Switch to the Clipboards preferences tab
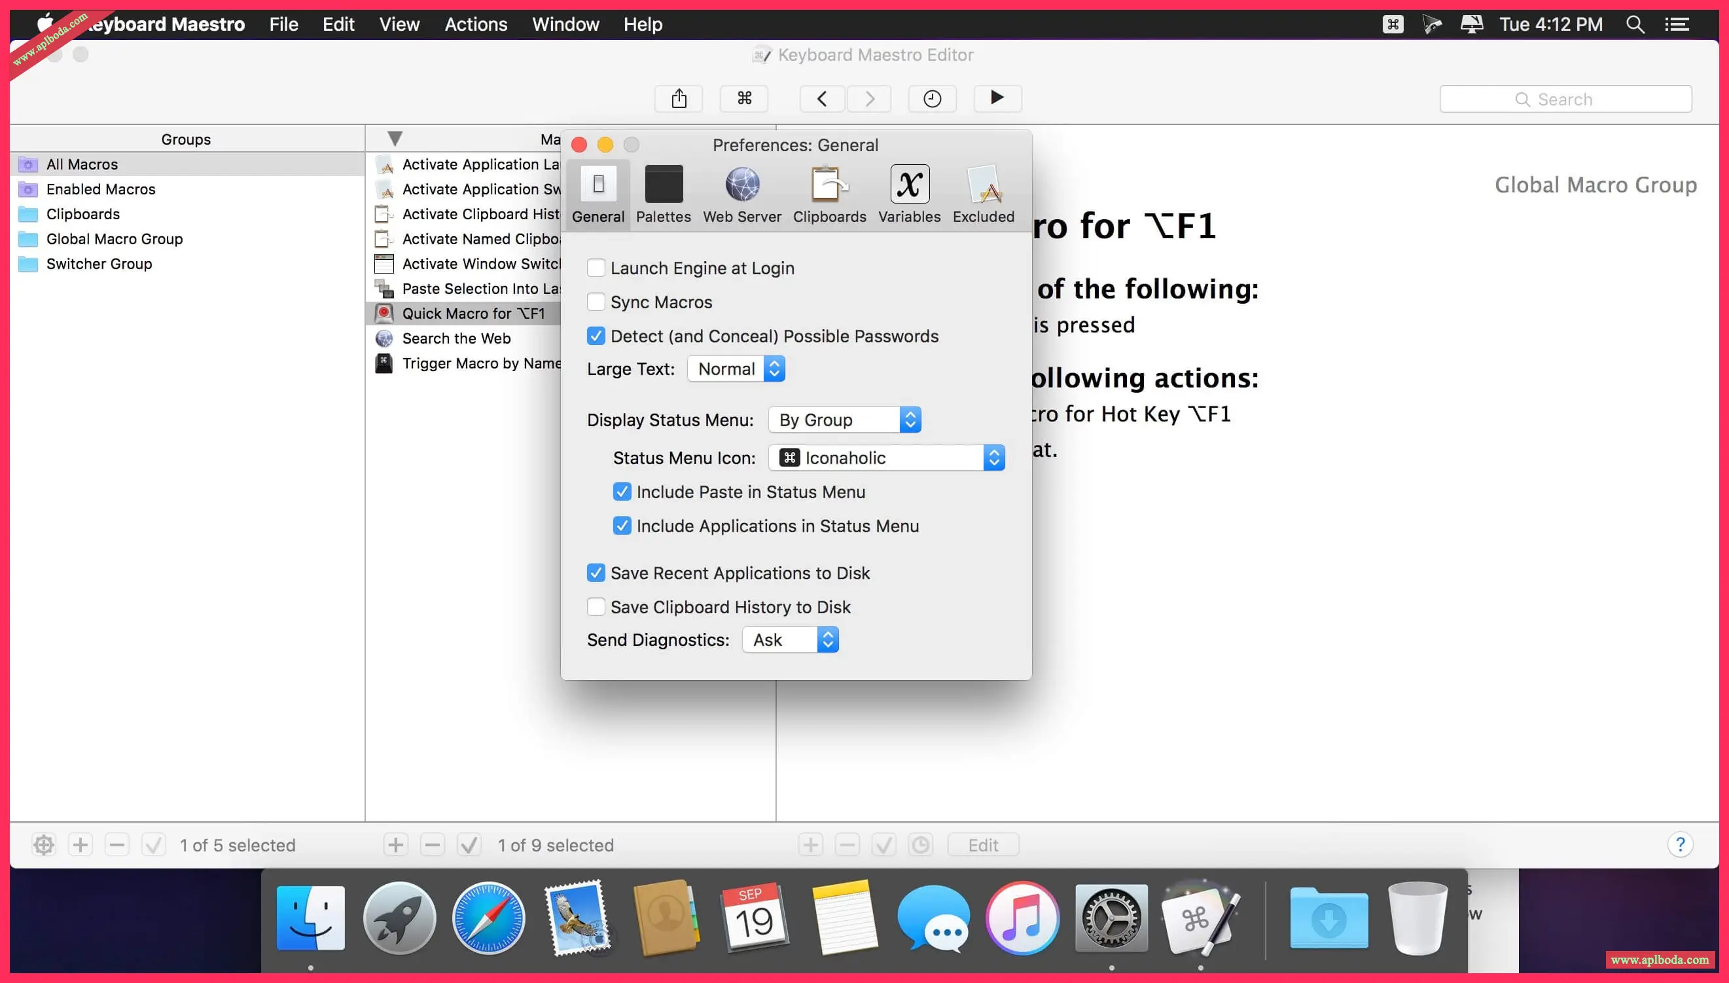Screen dimensions: 1729x983 (x=829, y=194)
